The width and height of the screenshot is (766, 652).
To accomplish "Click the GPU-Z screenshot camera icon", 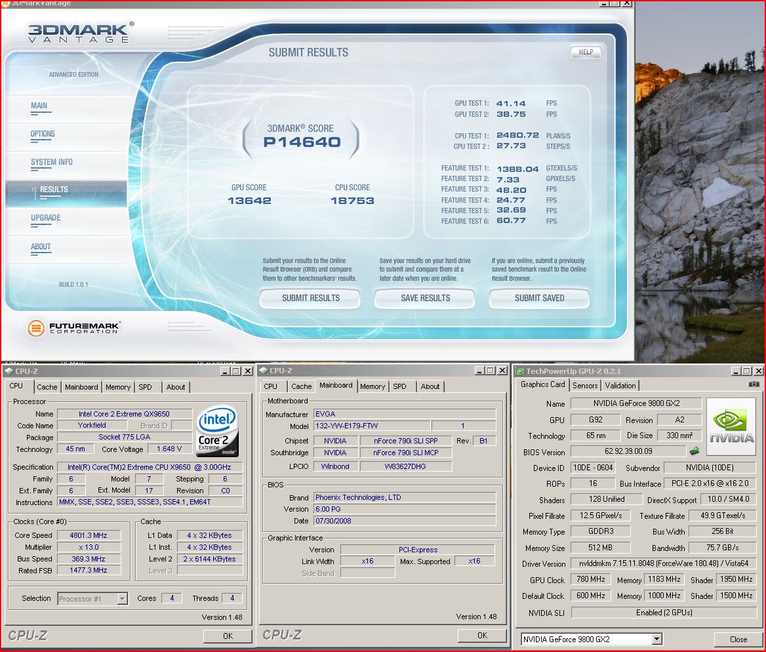I will click(x=754, y=384).
